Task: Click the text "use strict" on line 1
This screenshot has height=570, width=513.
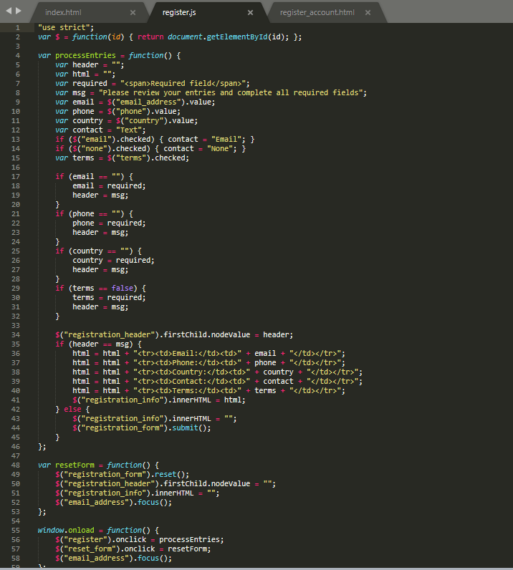Action: tap(64, 28)
